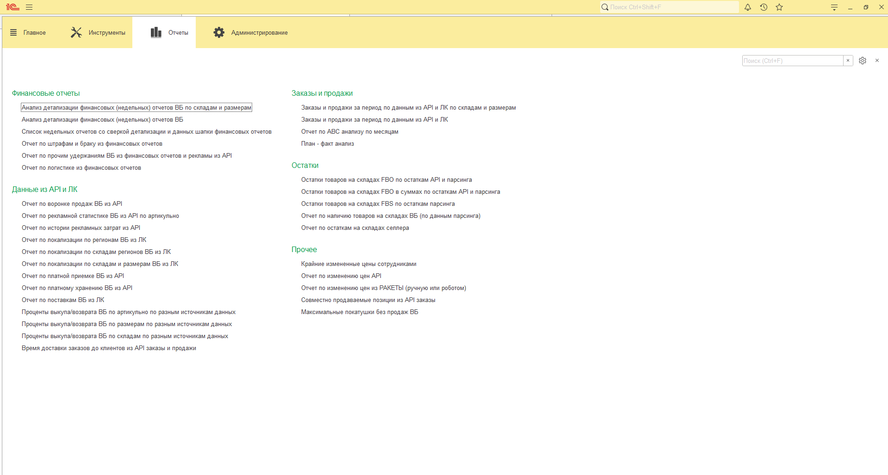Open Заказы и продажи за период из API и ЛК
Screen dimensions: 888x475
pyautogui.click(x=375, y=119)
